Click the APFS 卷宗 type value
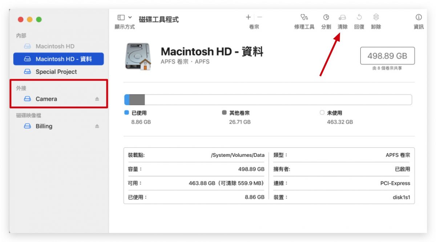This screenshot has height=242, width=436. (x=398, y=155)
